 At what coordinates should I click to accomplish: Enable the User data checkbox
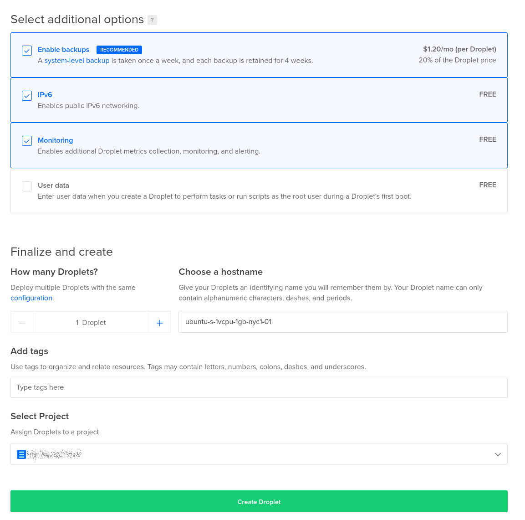(27, 186)
